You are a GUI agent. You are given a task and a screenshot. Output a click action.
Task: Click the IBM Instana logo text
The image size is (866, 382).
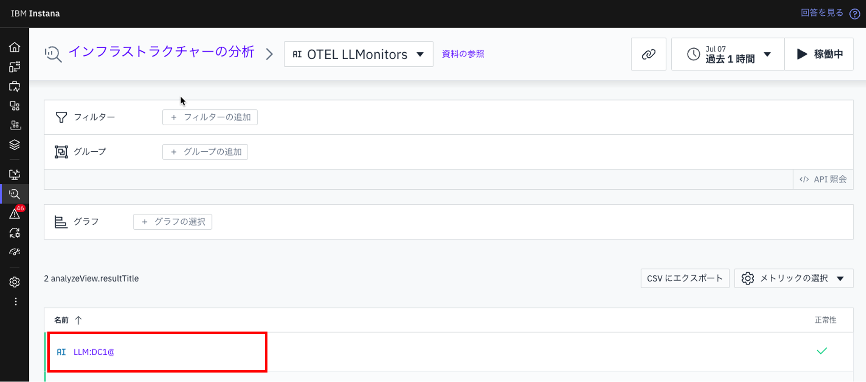pyautogui.click(x=35, y=14)
